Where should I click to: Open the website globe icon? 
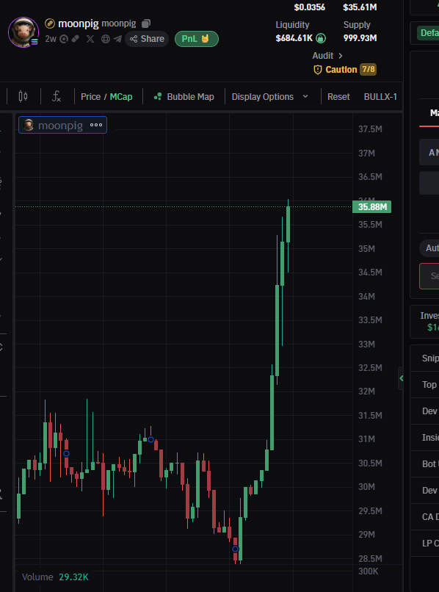(106, 39)
